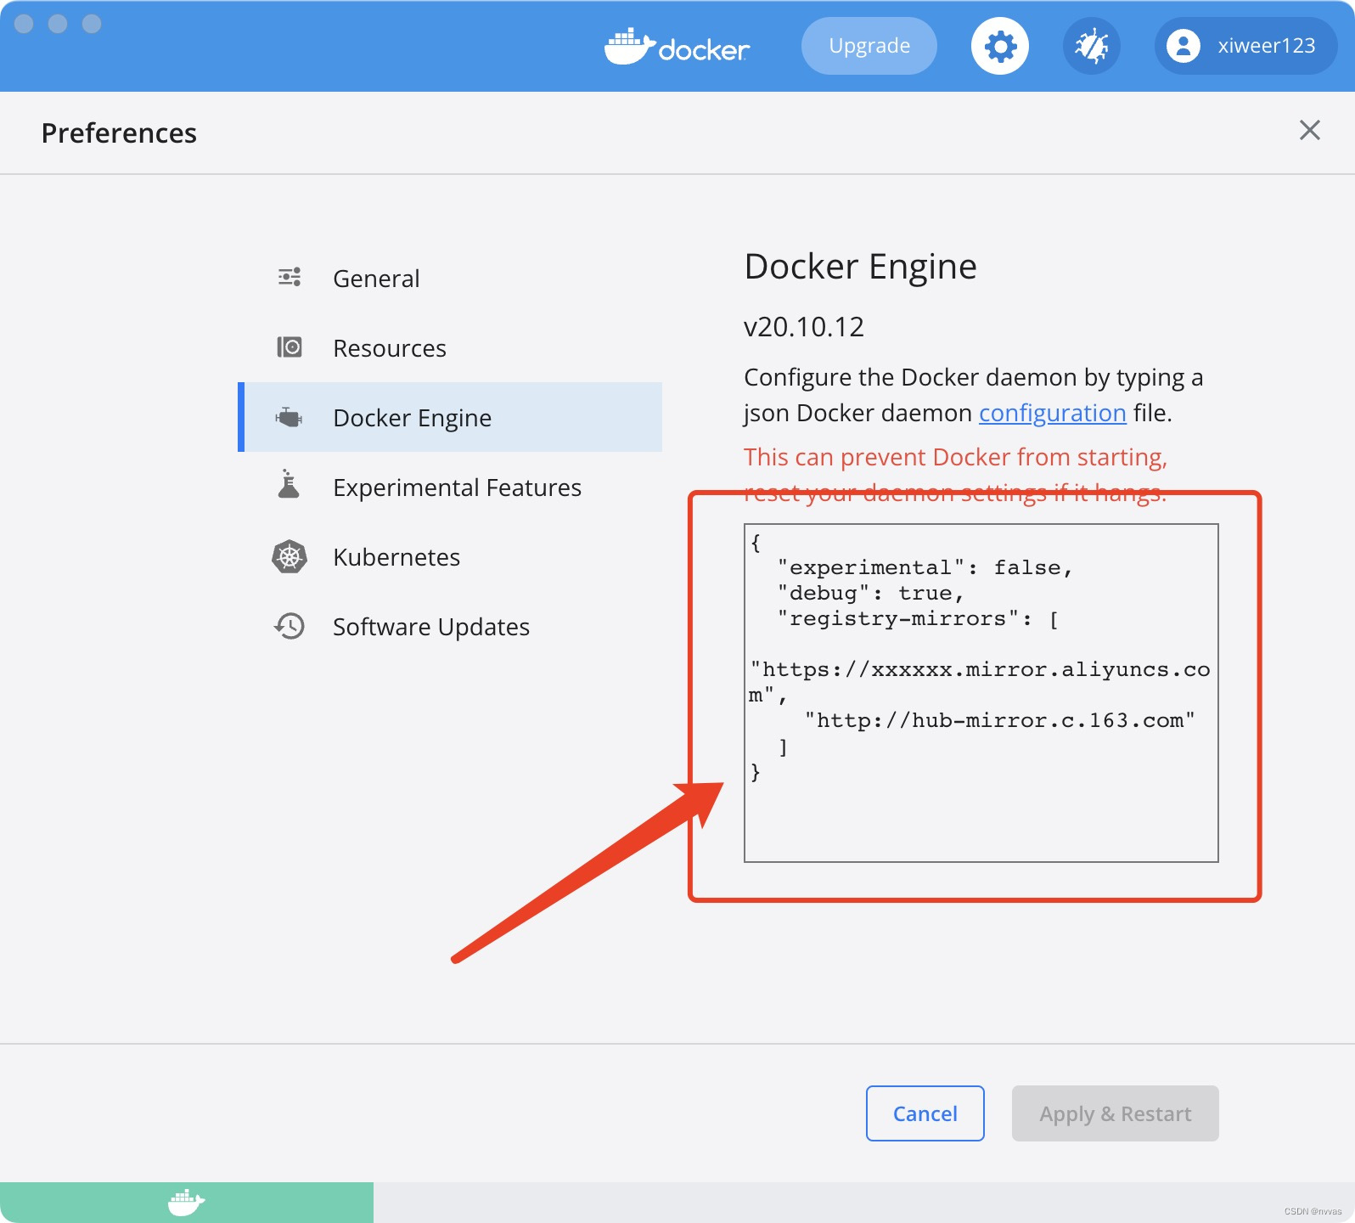1355x1223 pixels.
Task: Select the Docker Engine section
Action: coord(450,417)
